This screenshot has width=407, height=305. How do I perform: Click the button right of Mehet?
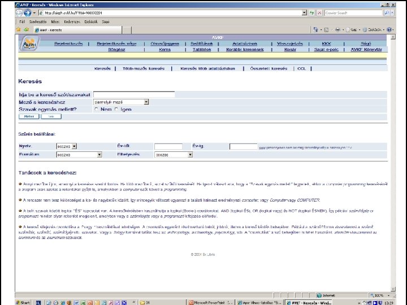51,116
